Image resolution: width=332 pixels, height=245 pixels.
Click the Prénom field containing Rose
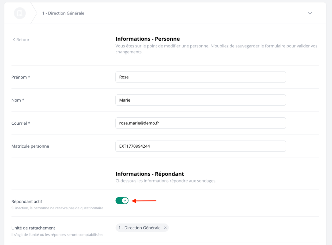click(201, 77)
